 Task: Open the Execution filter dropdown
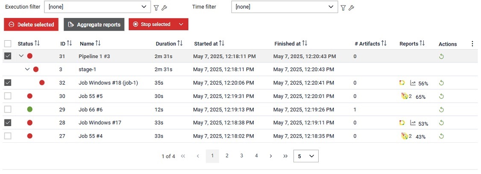pyautogui.click(x=97, y=7)
